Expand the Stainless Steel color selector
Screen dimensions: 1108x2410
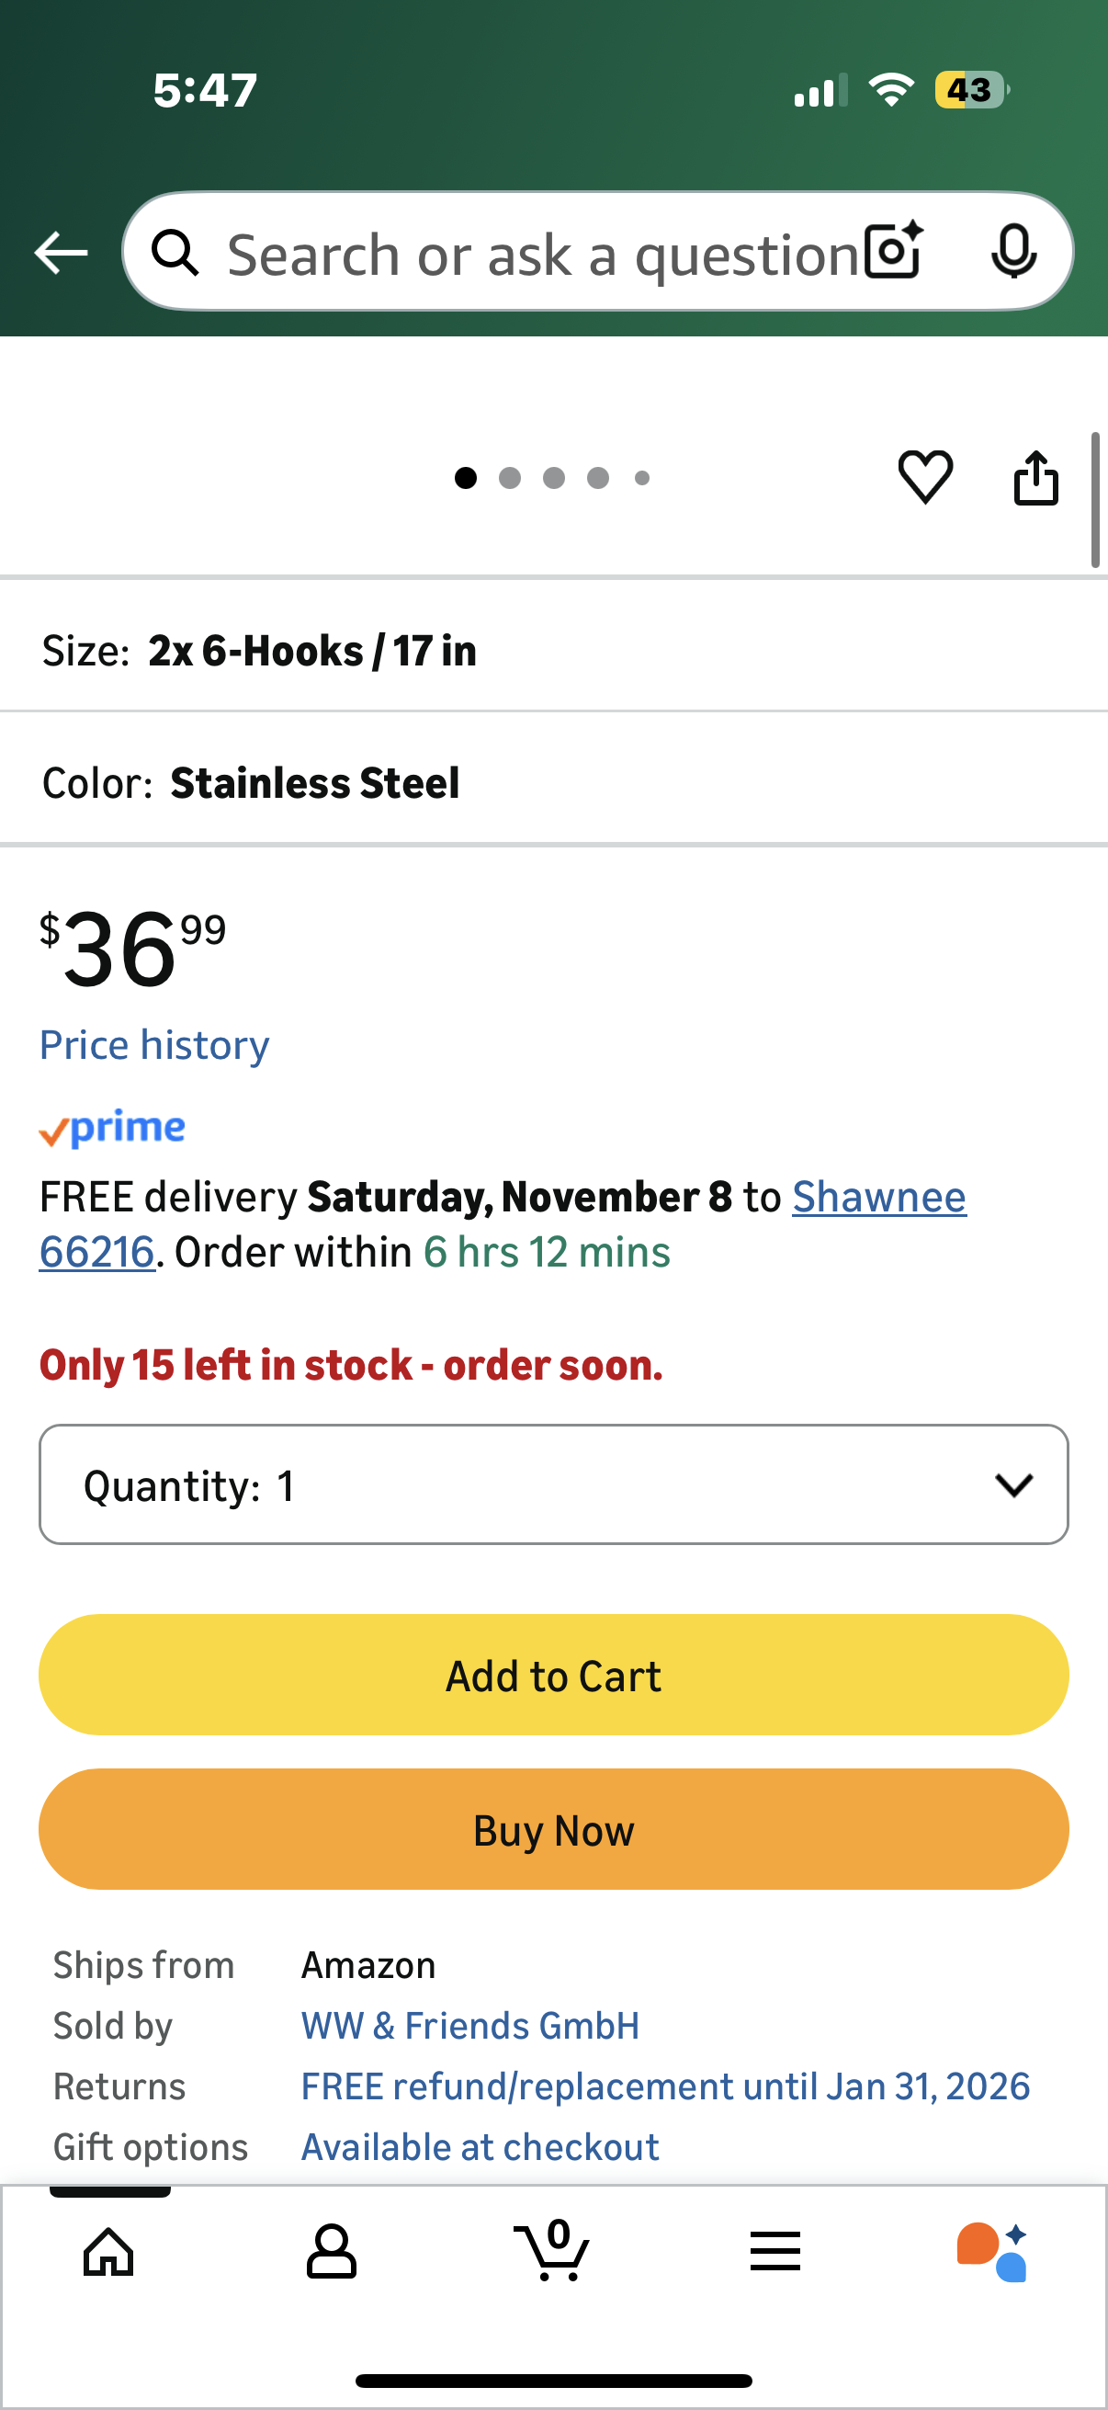(x=553, y=783)
